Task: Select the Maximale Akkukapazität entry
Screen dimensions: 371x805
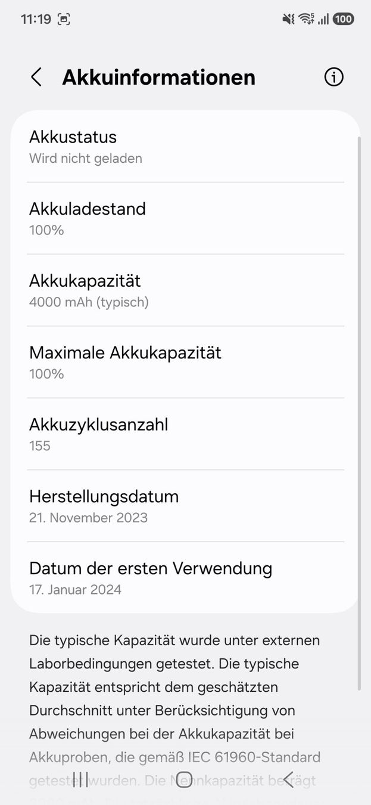Action: click(x=185, y=362)
